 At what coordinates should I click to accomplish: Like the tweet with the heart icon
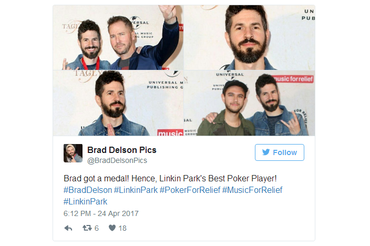112,228
